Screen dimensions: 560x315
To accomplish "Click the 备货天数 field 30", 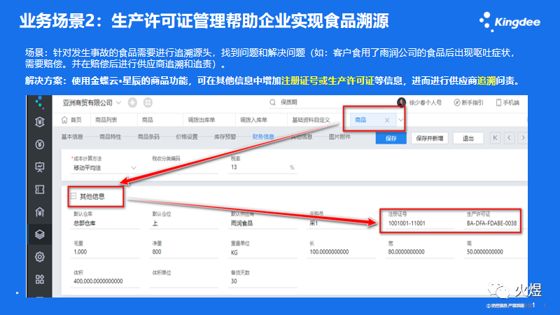I will [262, 281].
